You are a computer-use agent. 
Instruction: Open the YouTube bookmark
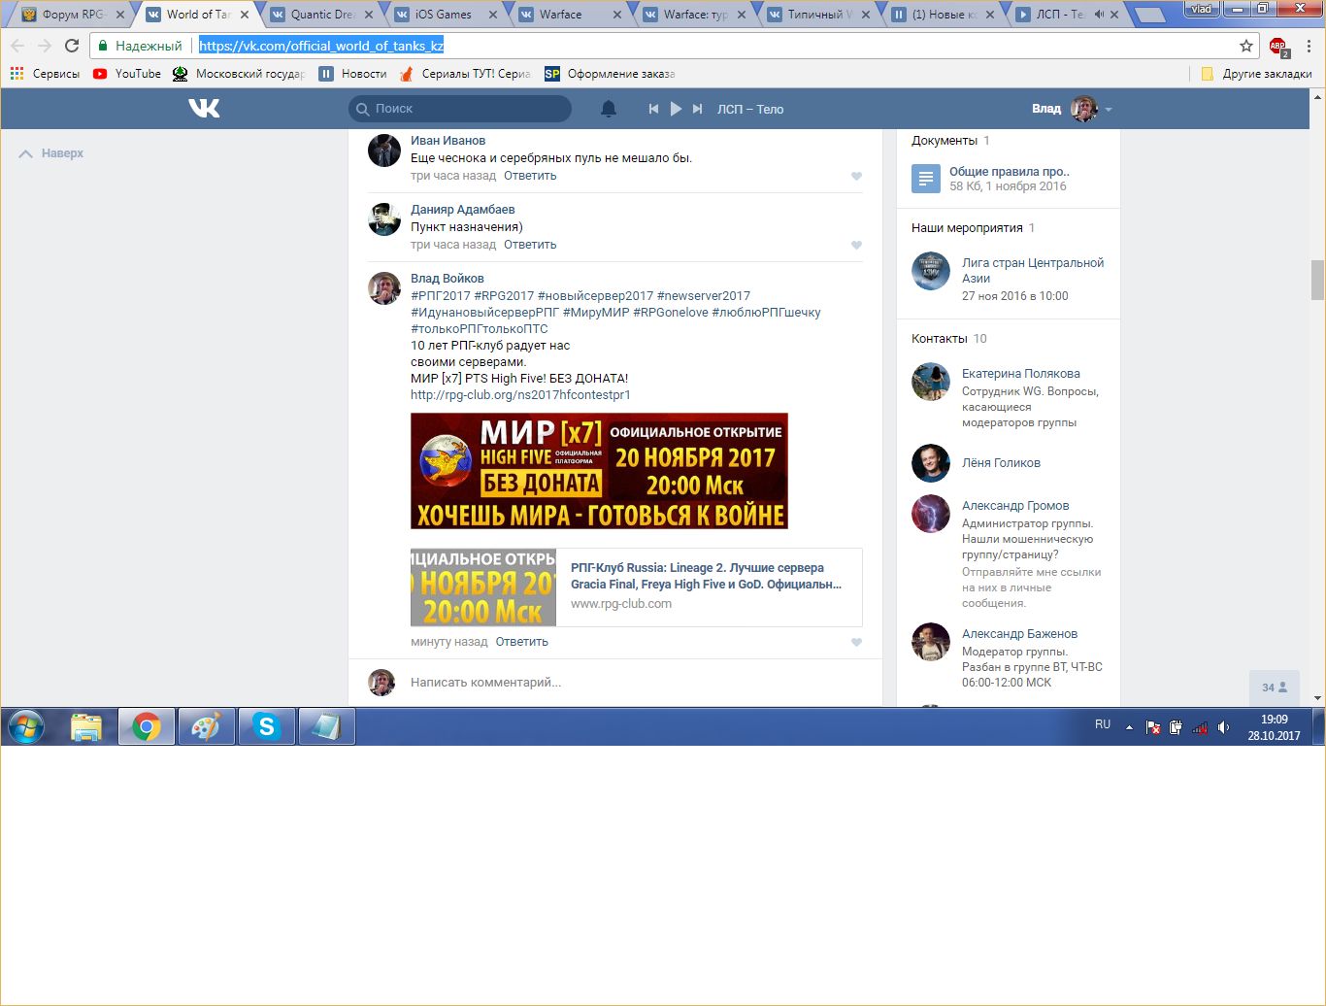[127, 74]
